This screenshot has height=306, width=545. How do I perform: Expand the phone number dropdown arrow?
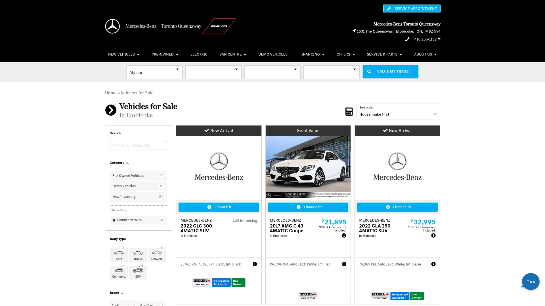click(439, 39)
